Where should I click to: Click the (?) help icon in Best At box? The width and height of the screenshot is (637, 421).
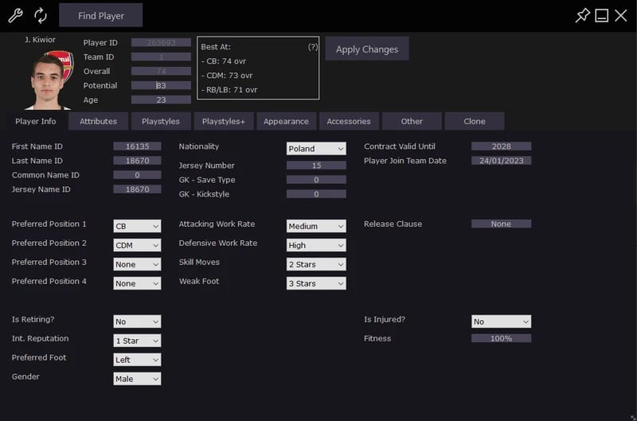click(312, 47)
